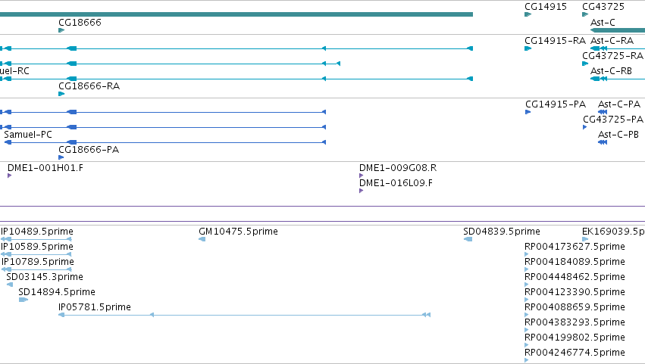Select the CG18666 gene label
This screenshot has height=364, width=645.
[x=80, y=23]
